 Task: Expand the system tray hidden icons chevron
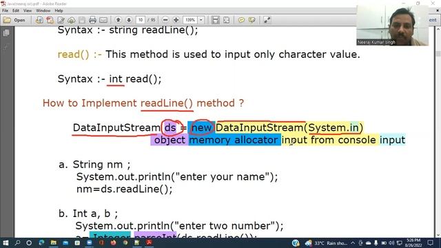pyautogui.click(x=353, y=243)
